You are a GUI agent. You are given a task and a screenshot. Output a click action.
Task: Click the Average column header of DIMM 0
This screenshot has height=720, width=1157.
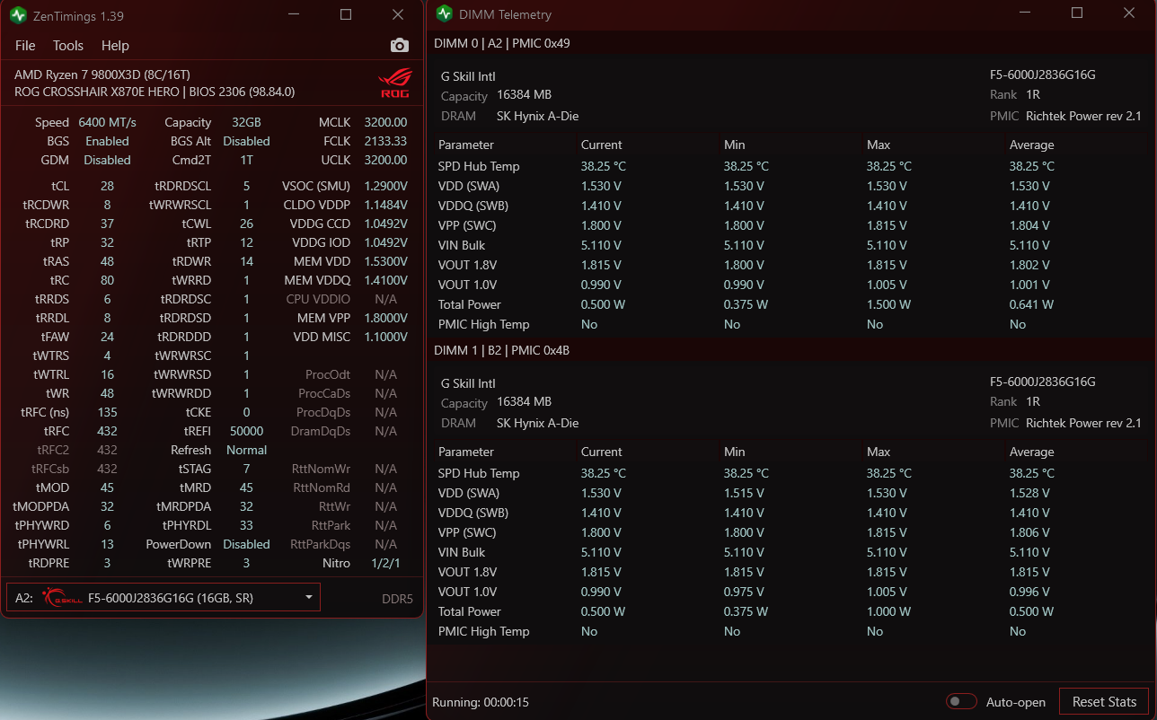(x=1031, y=145)
